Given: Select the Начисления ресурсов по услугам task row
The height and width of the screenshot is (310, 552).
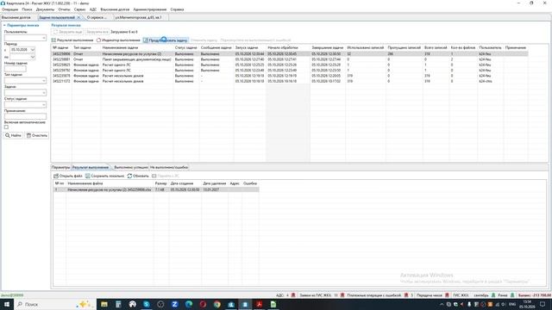Looking at the screenshot, I should tap(290, 53).
